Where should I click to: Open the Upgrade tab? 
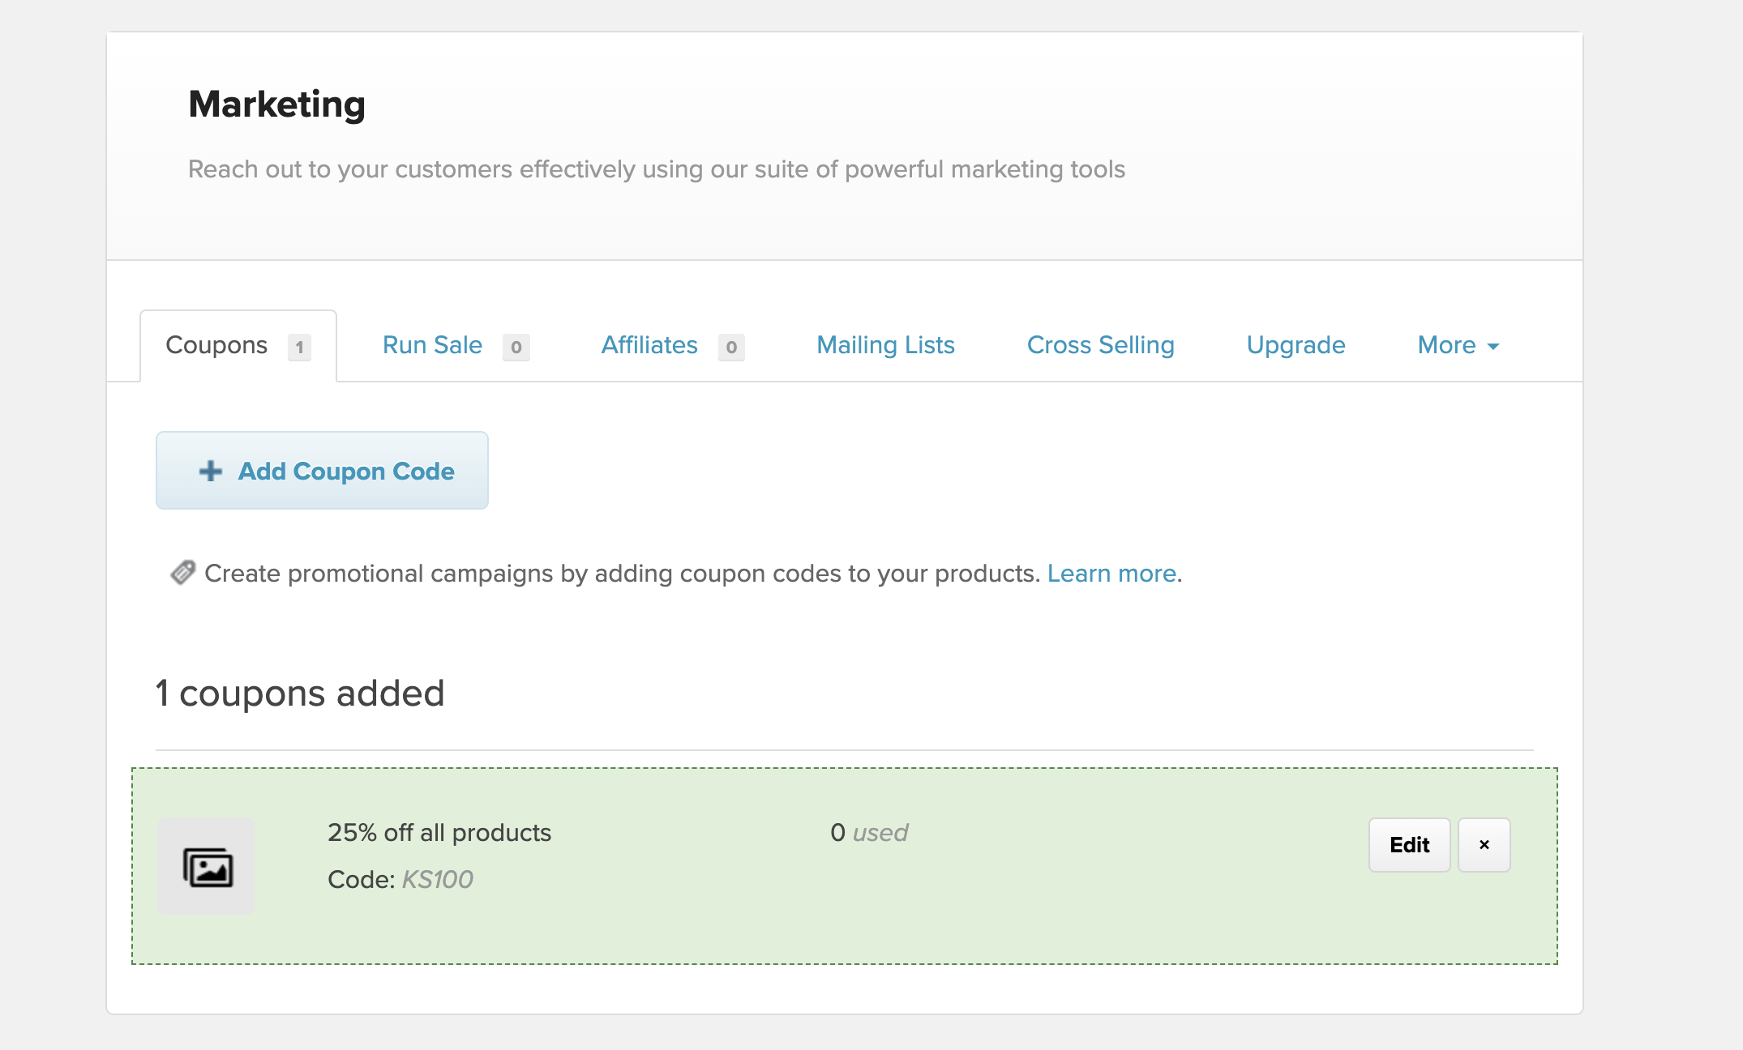tap(1295, 345)
